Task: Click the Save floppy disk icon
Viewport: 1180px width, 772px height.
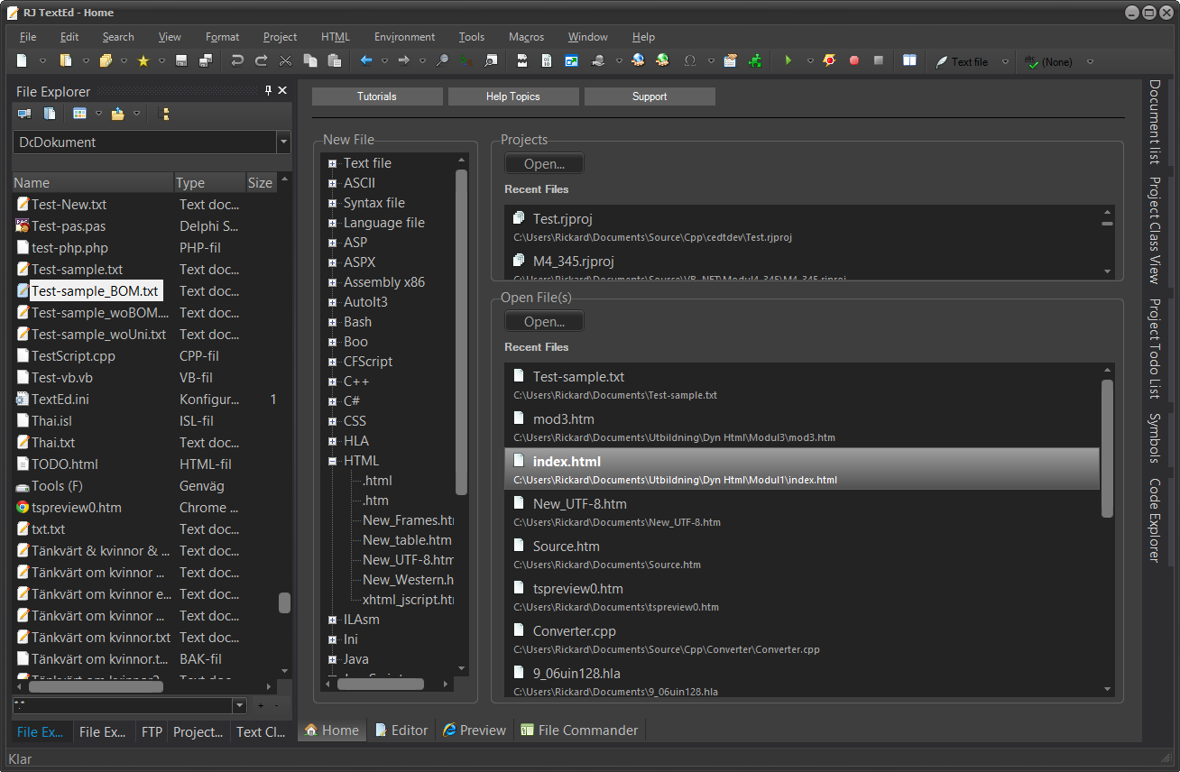Action: tap(181, 61)
